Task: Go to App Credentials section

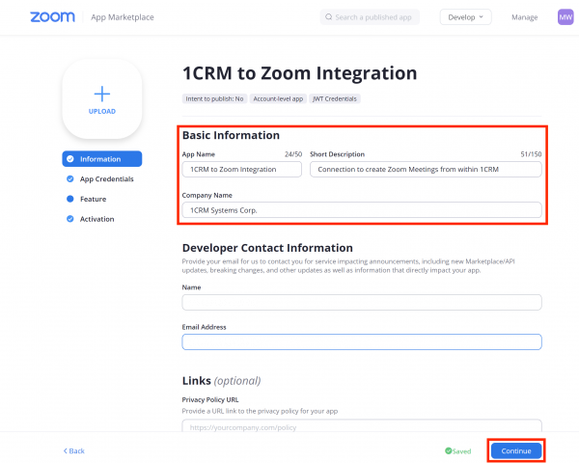Action: [106, 179]
